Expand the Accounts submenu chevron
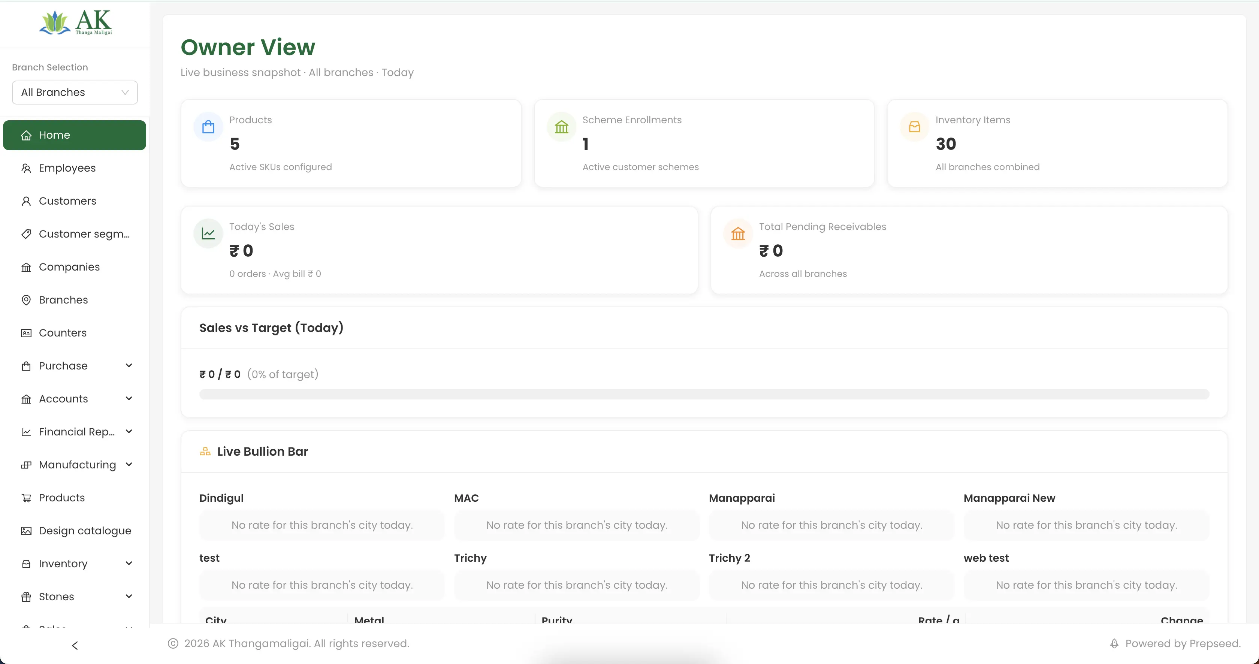 [x=129, y=399]
